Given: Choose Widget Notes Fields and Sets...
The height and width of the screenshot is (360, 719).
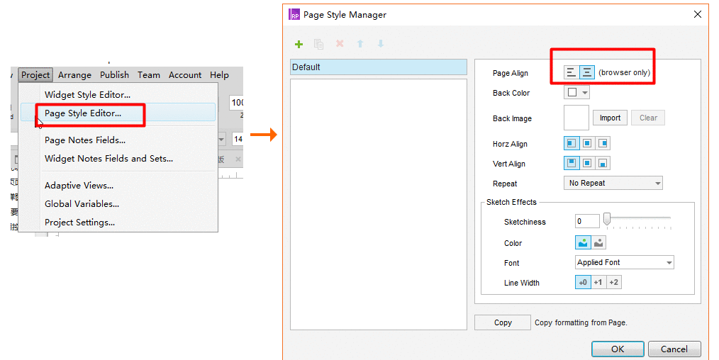Looking at the screenshot, I should (118, 159).
